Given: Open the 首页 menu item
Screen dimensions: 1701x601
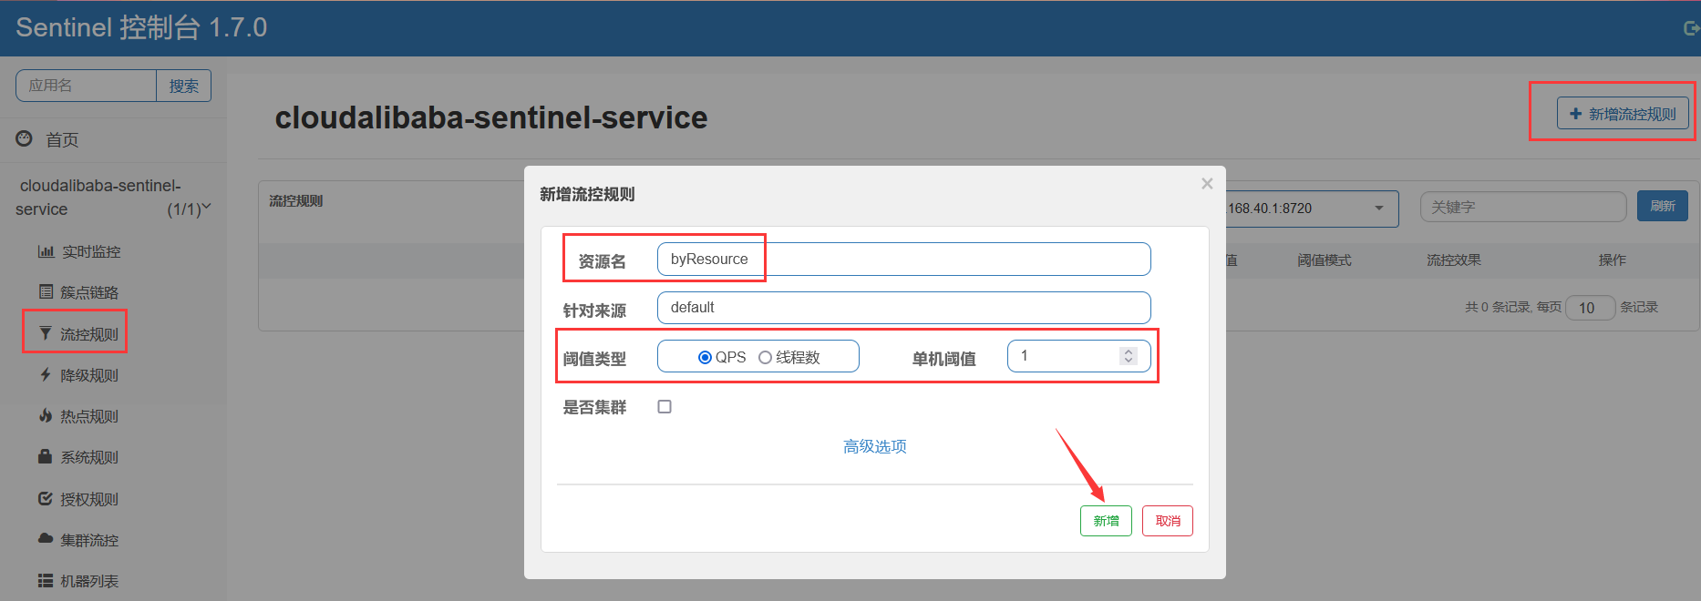Looking at the screenshot, I should (x=62, y=139).
